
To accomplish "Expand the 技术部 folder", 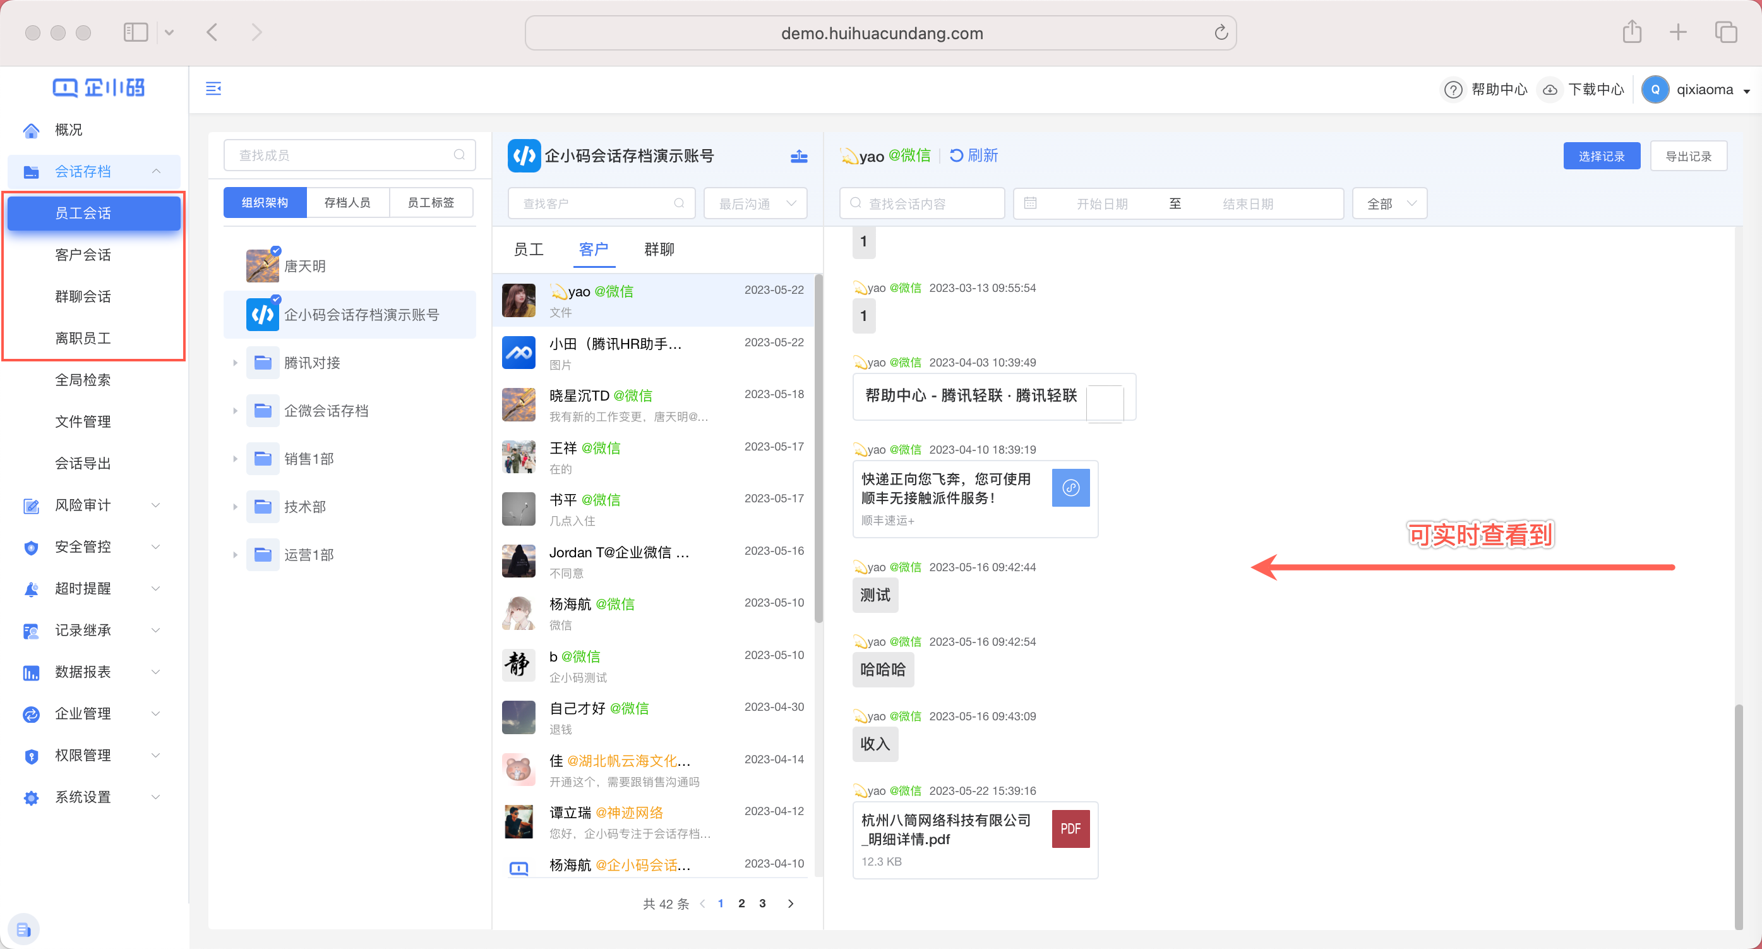I will 234,507.
